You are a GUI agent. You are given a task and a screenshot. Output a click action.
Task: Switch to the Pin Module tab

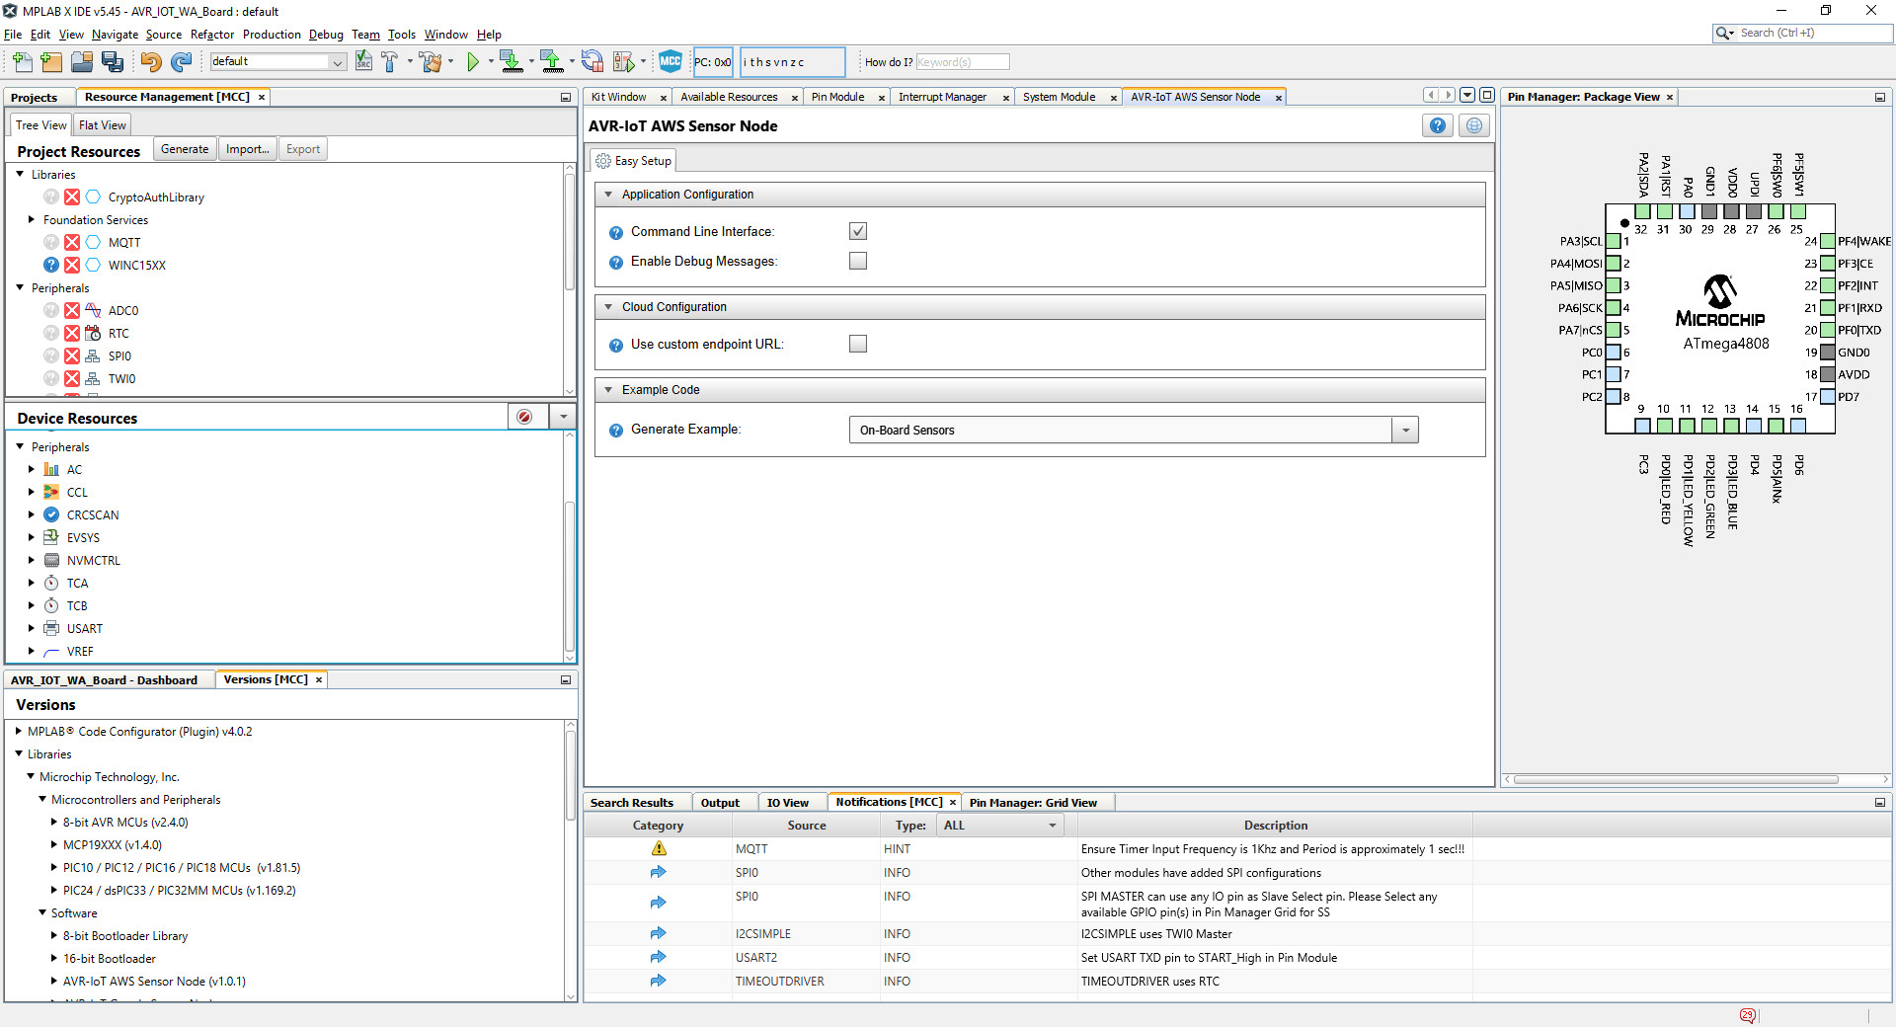(x=837, y=97)
